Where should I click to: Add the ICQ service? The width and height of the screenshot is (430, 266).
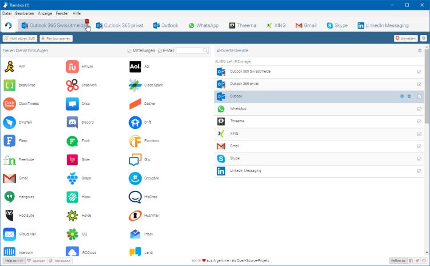point(77,234)
